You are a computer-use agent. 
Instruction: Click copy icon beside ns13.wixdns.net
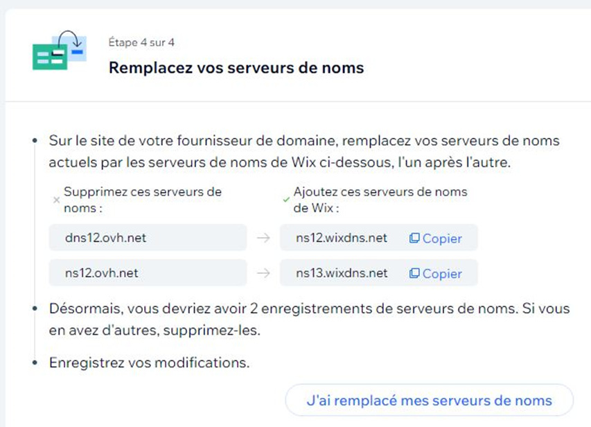414,273
